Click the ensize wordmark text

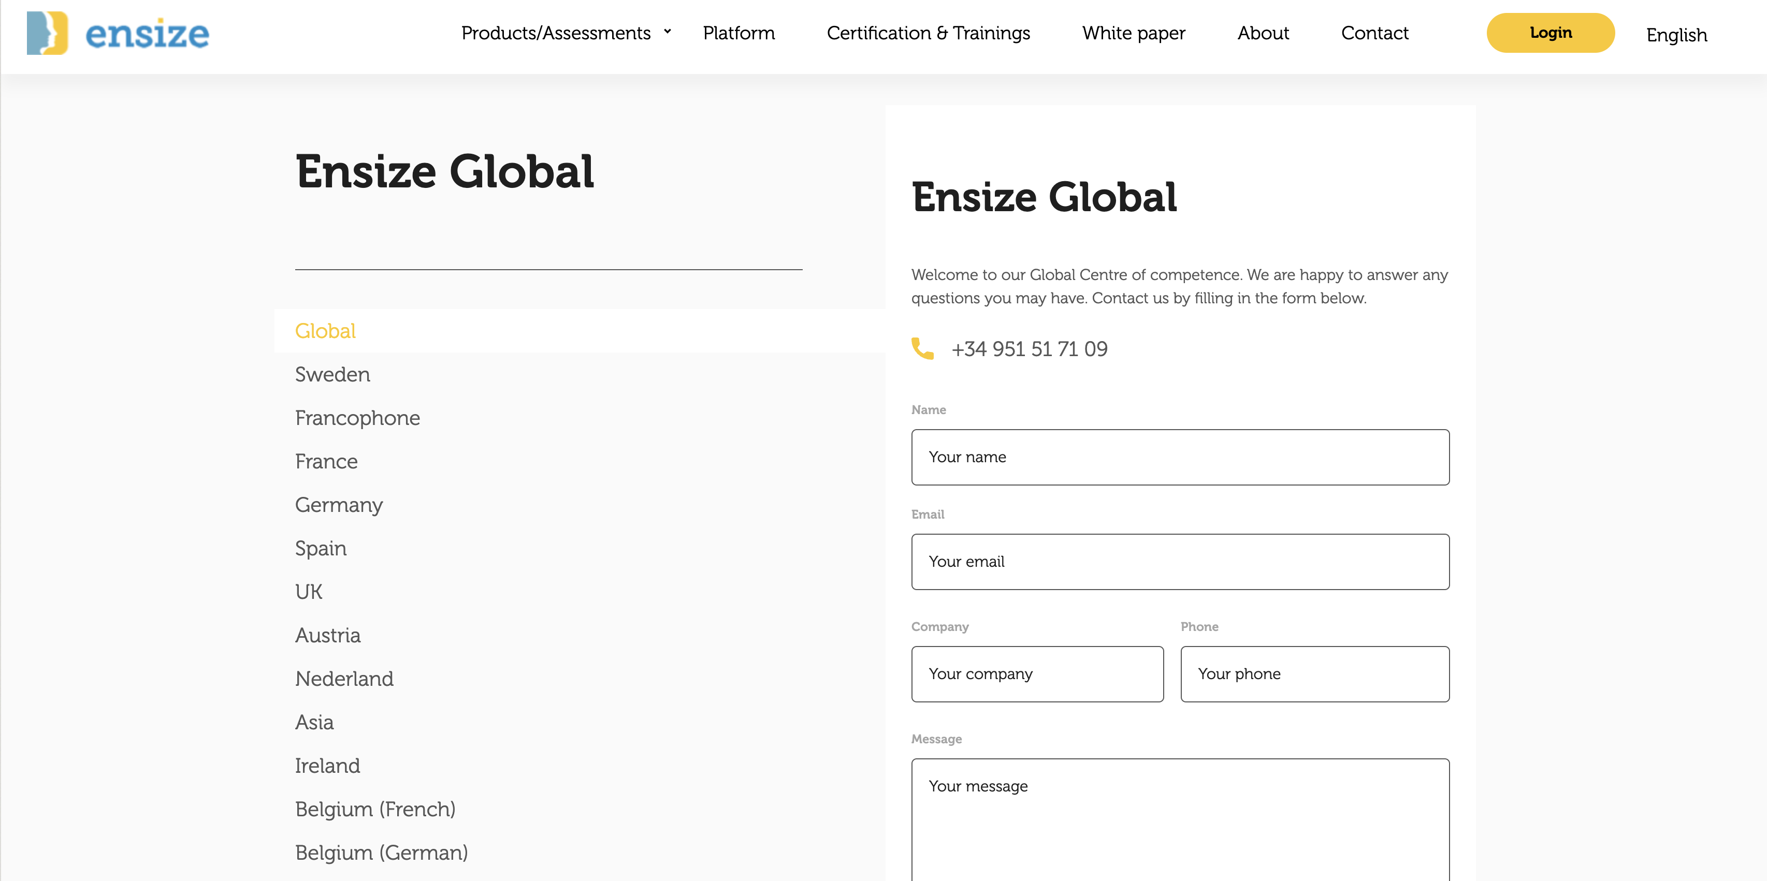click(x=148, y=34)
